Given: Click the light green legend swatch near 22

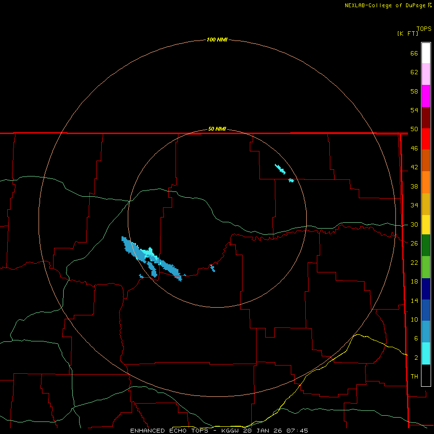Looking at the screenshot, I should (426, 267).
